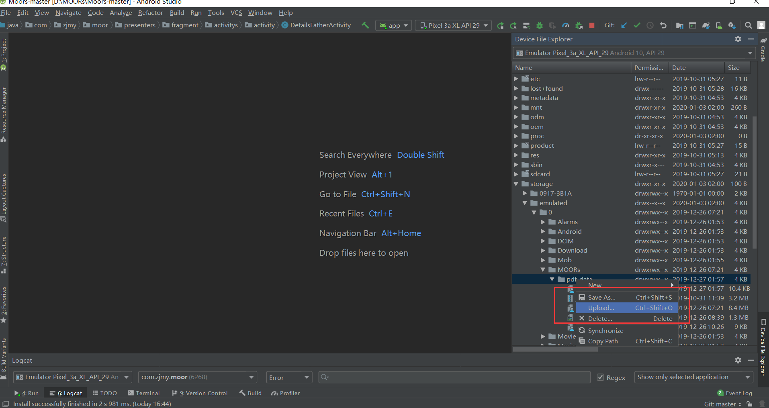This screenshot has height=408, width=769.
Task: Toggle the Regex checkbox in Logcat
Action: (601, 377)
